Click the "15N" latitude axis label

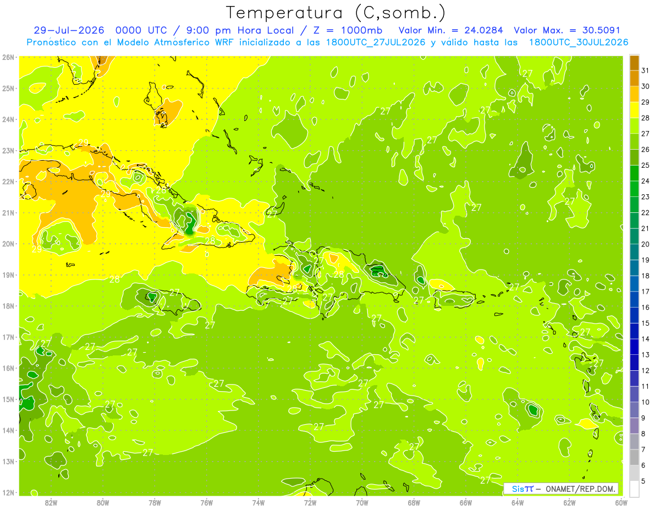8,399
